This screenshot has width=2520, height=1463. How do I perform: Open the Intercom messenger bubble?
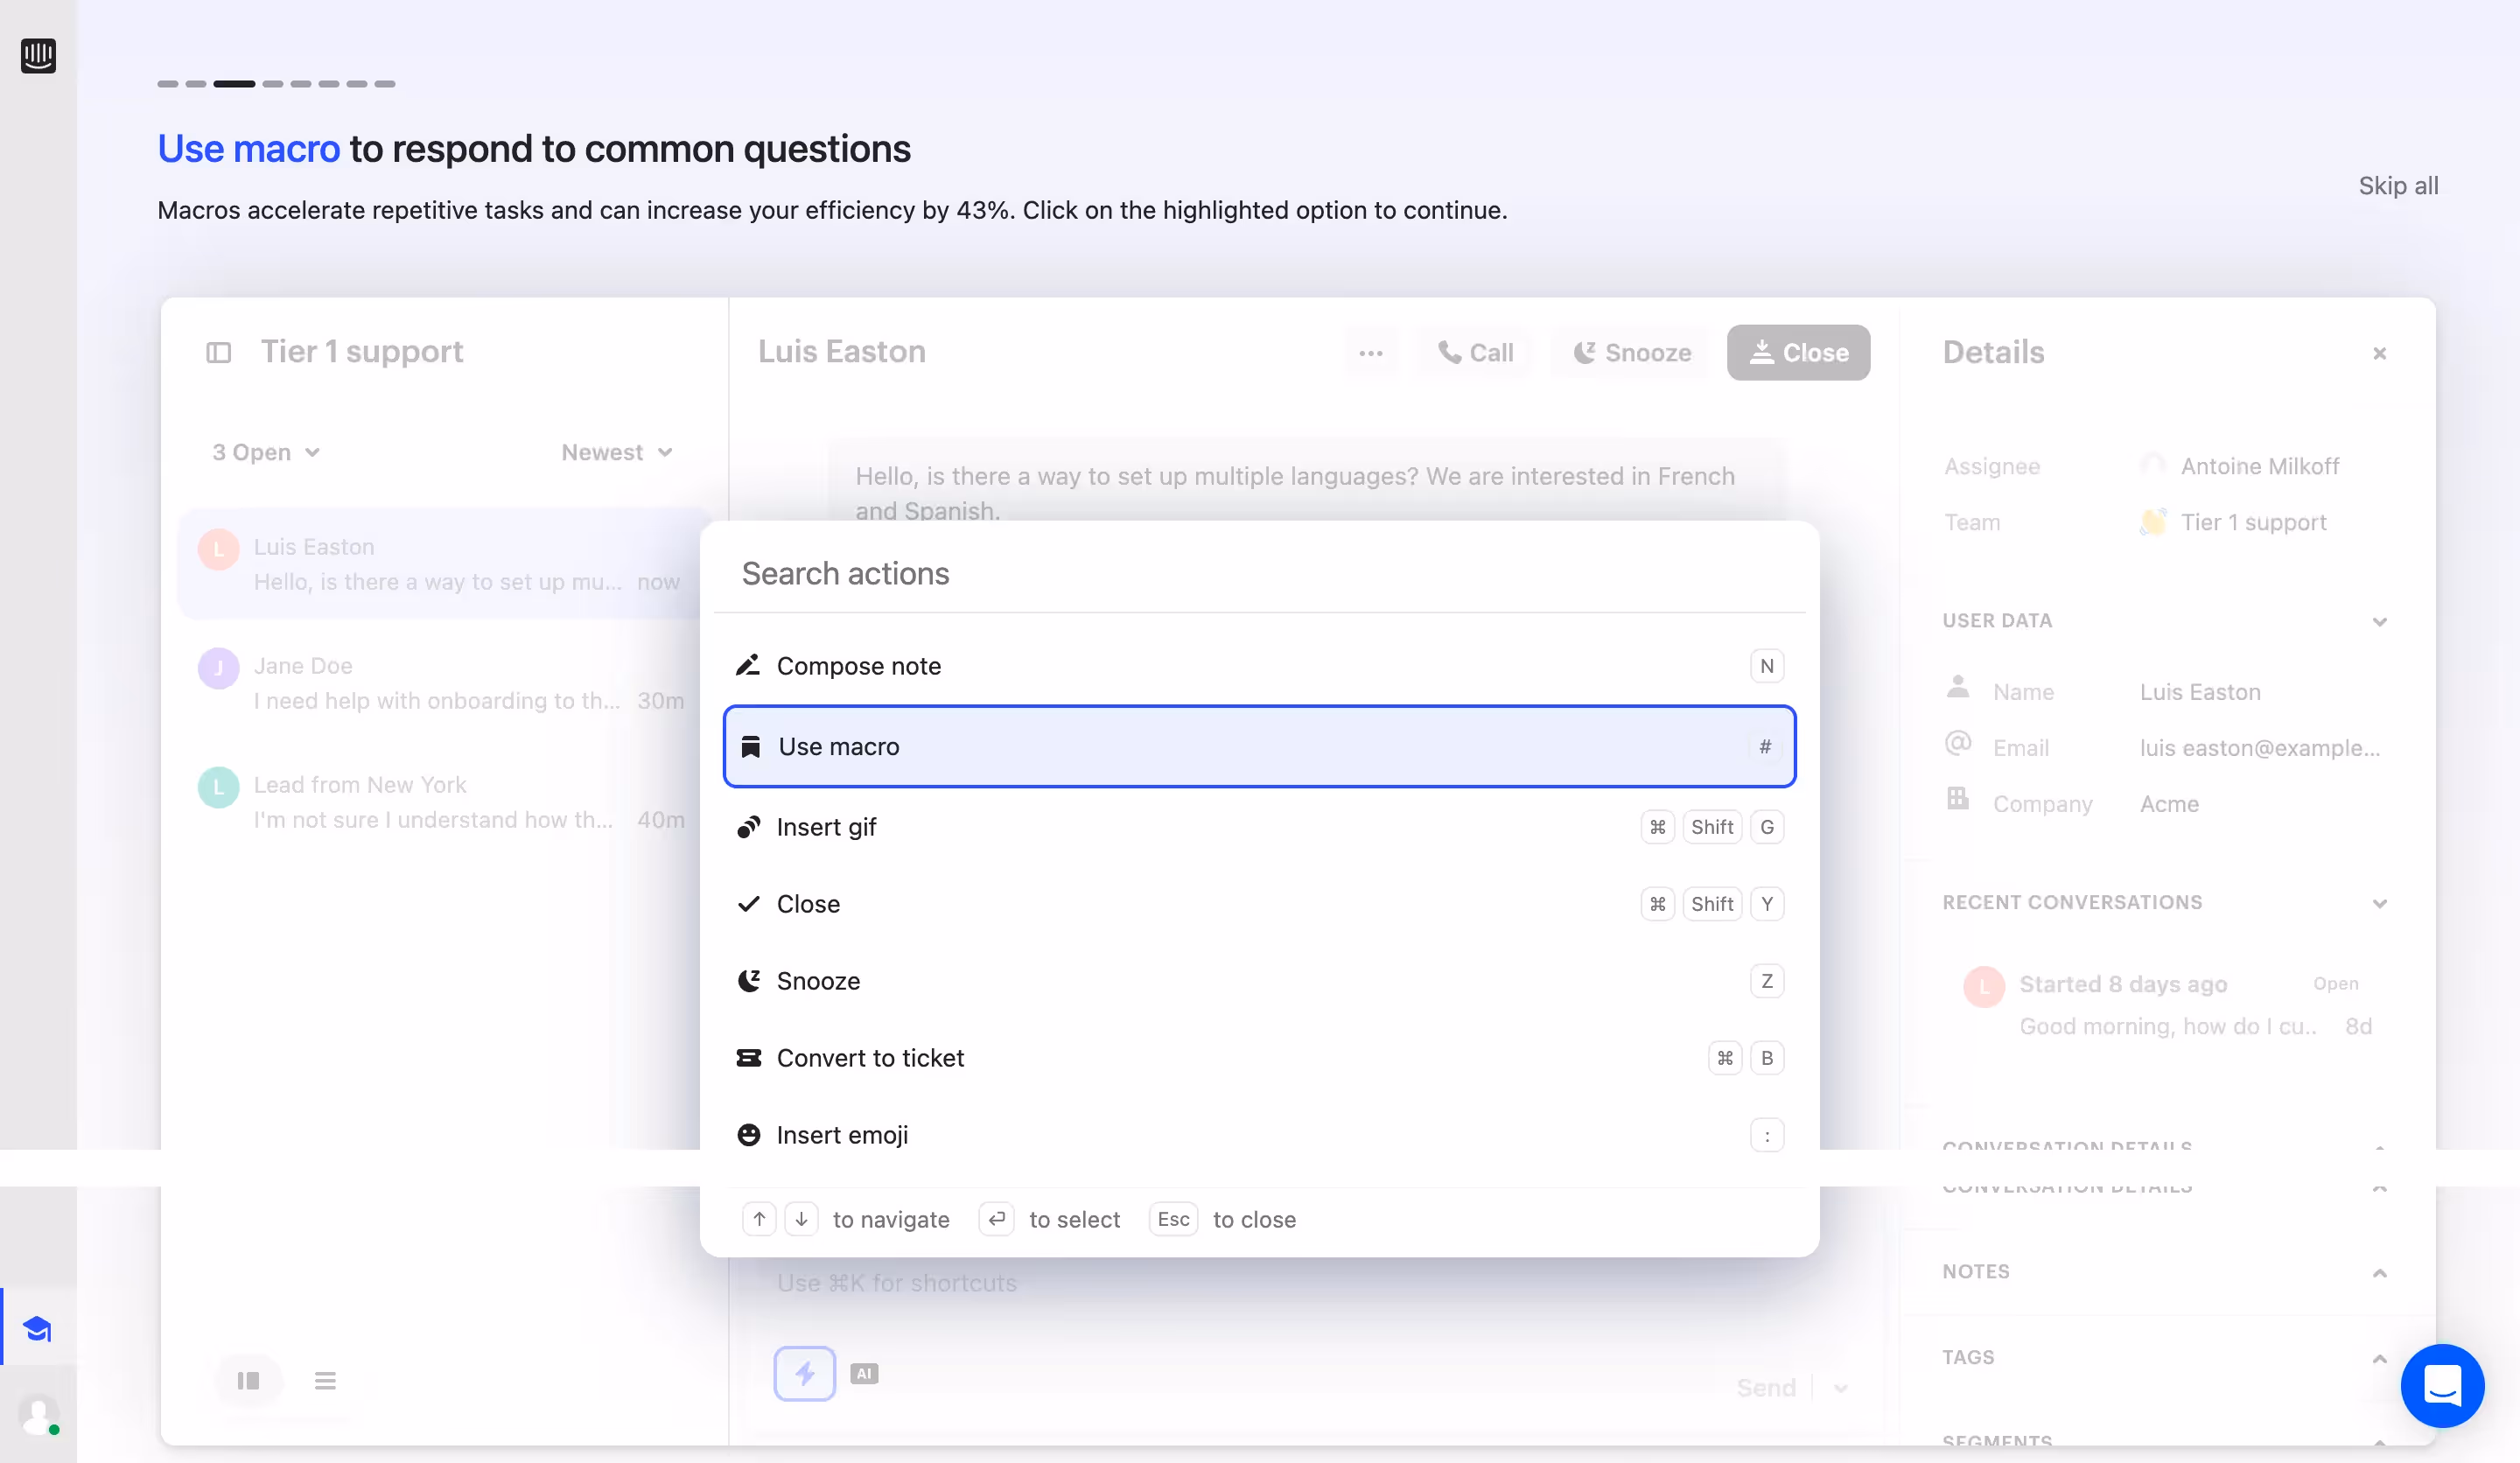[x=2442, y=1386]
